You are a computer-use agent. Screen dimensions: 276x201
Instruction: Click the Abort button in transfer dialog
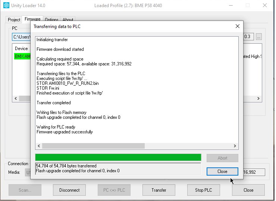[222, 158]
